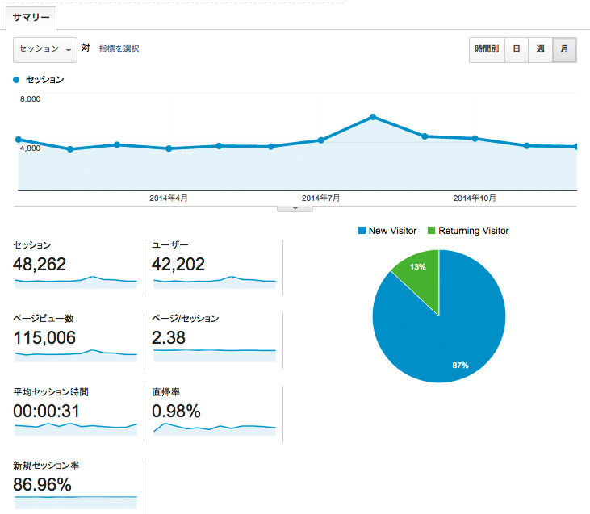Click the 新規セッション率 86.96% value
This screenshot has height=514, width=590.
pyautogui.click(x=42, y=484)
